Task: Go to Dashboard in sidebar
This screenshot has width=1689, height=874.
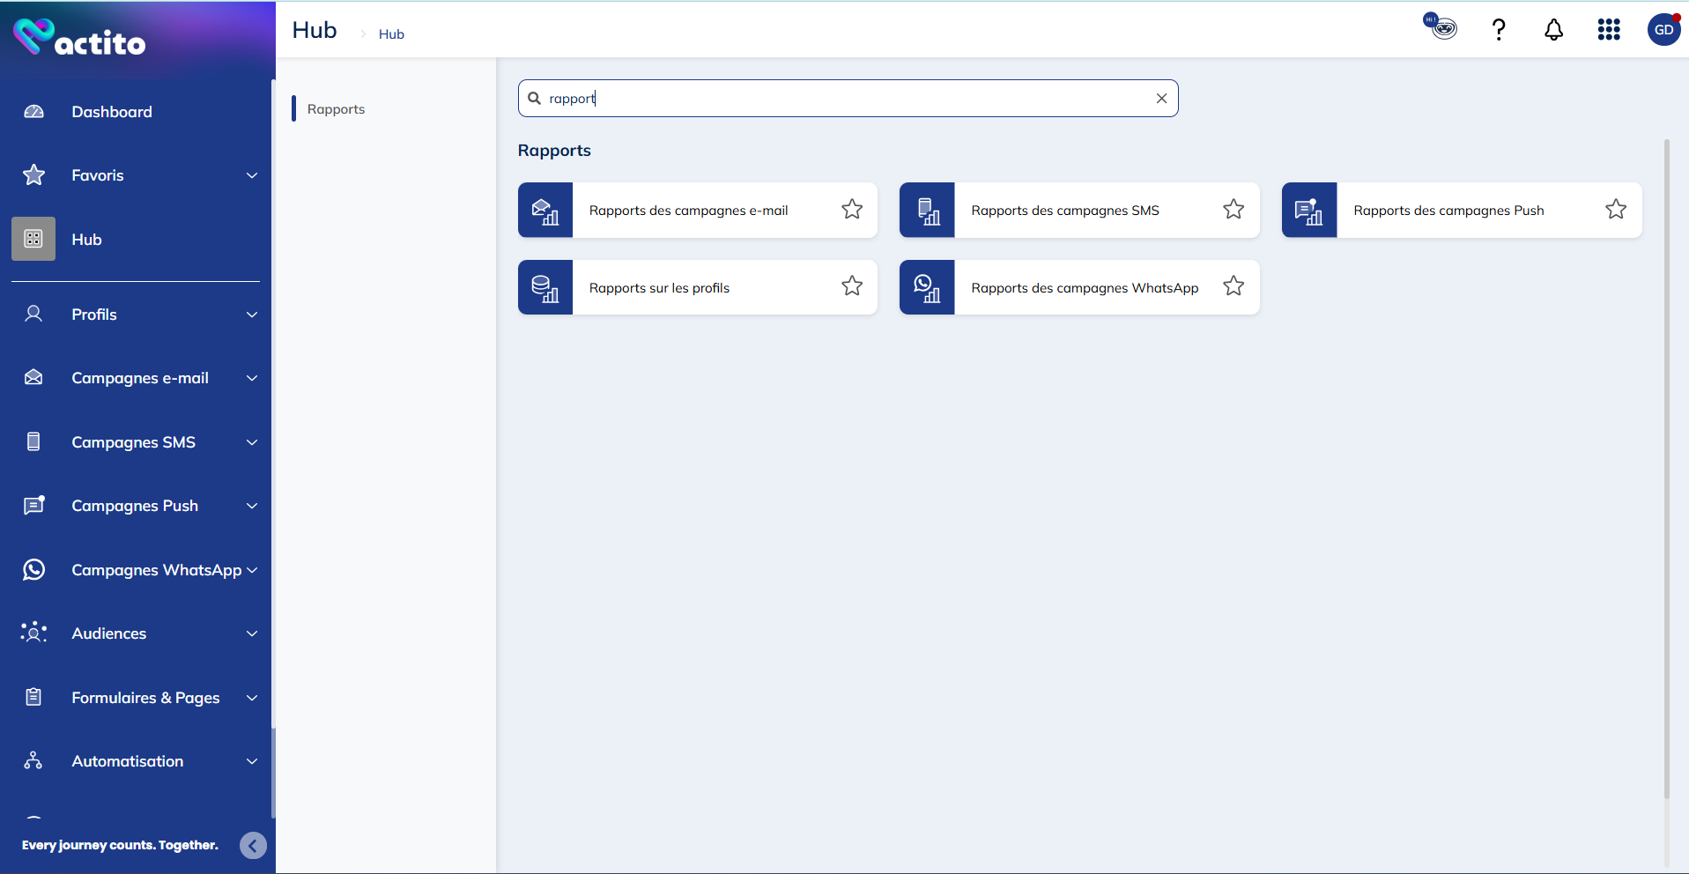Action: point(112,112)
